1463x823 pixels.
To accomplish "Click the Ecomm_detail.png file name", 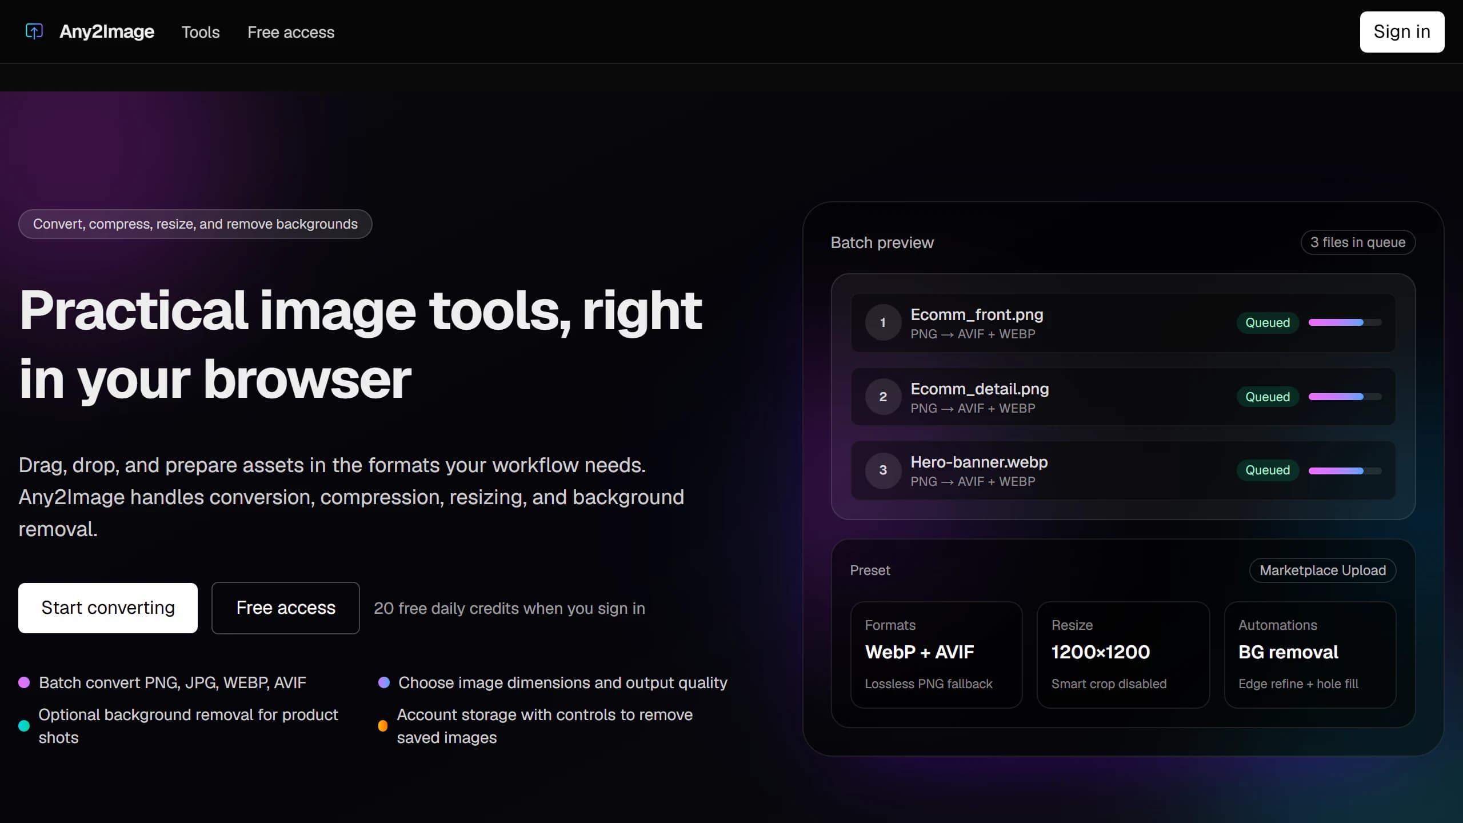I will coord(980,389).
